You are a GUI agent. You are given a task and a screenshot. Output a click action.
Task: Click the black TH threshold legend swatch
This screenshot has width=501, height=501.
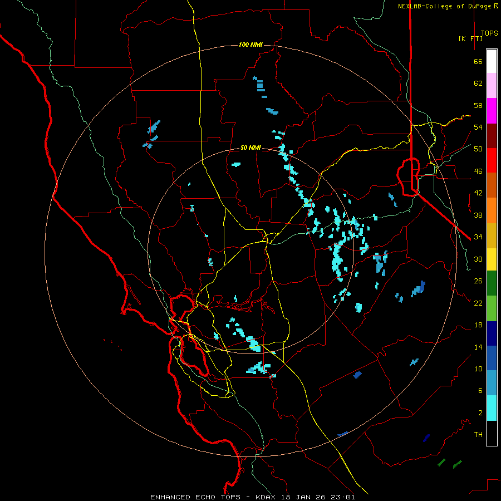492,433
